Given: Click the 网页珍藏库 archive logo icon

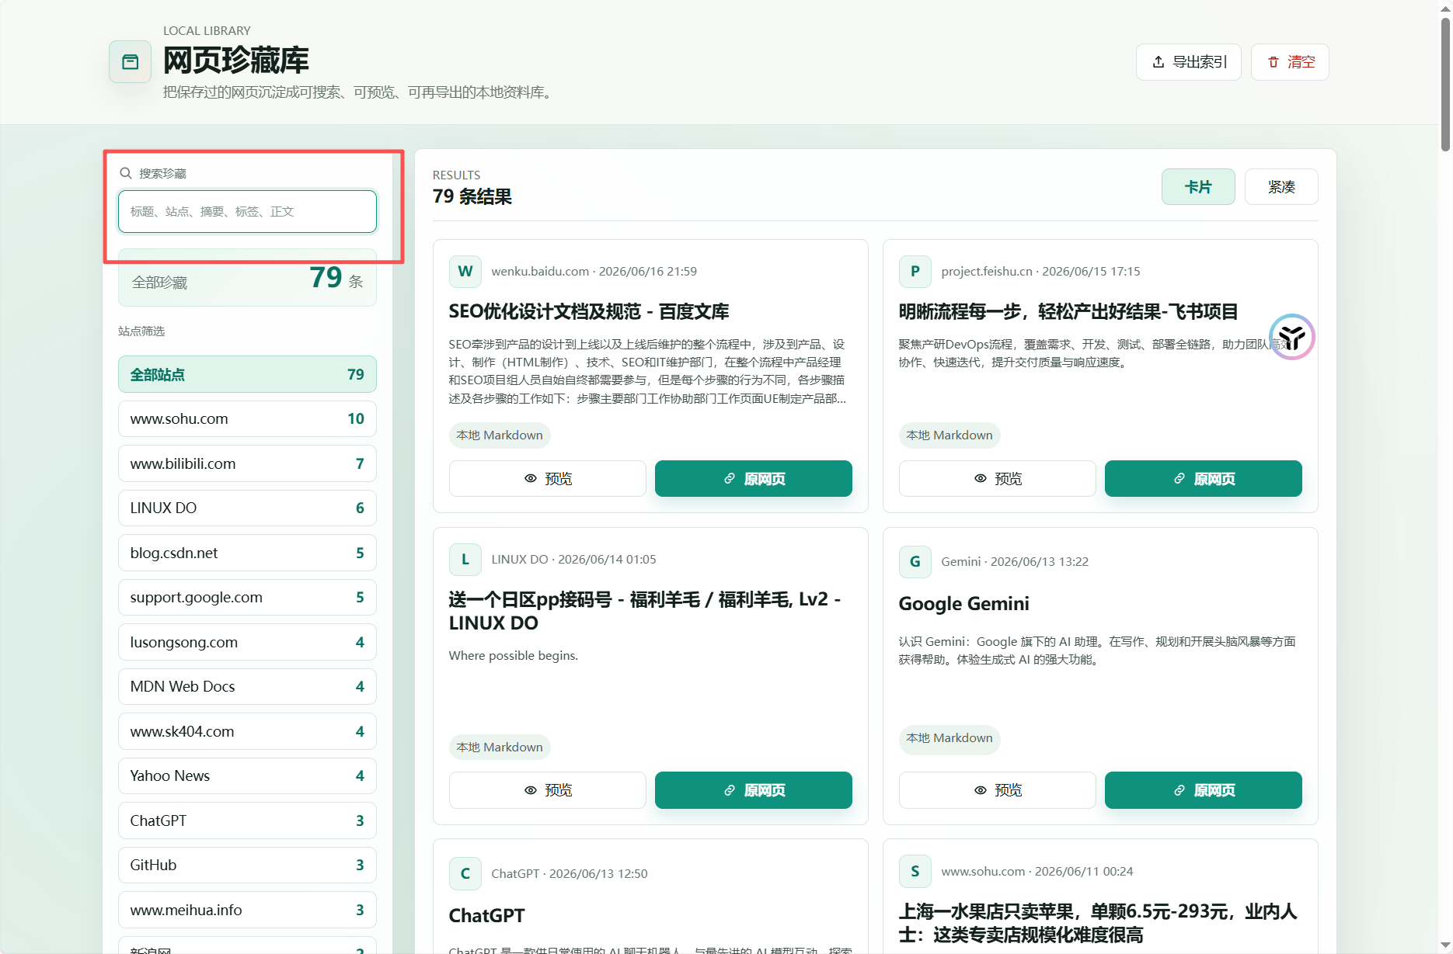Looking at the screenshot, I should point(130,62).
